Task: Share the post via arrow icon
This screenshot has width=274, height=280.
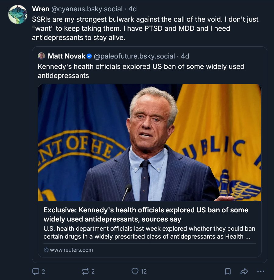Action: point(244,271)
